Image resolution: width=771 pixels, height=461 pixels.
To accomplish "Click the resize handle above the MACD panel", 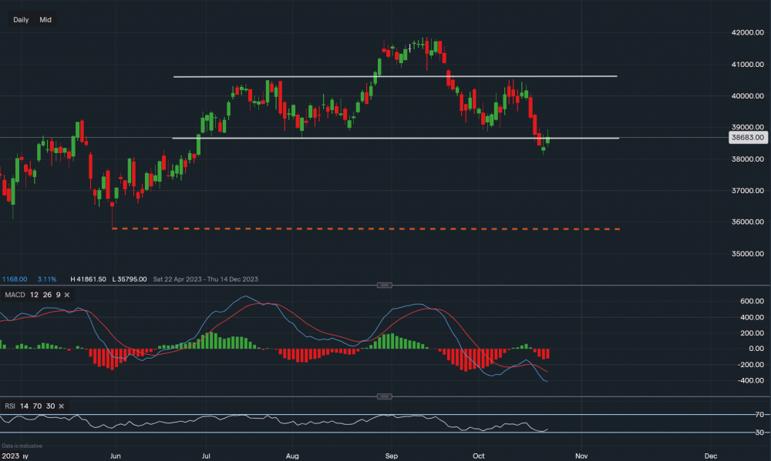I will [x=383, y=286].
